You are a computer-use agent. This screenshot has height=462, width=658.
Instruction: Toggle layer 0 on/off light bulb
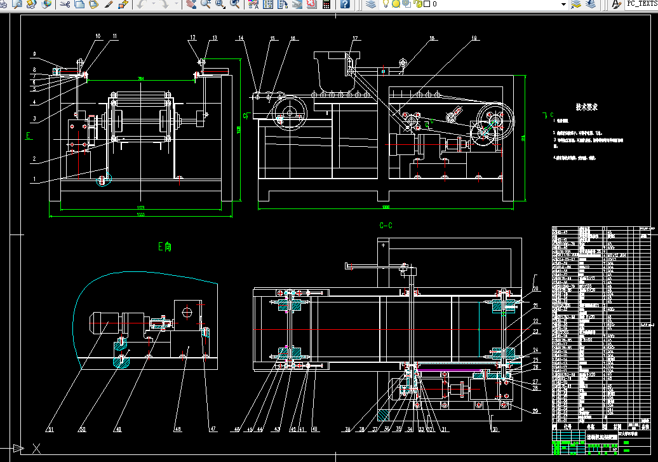[386, 4]
